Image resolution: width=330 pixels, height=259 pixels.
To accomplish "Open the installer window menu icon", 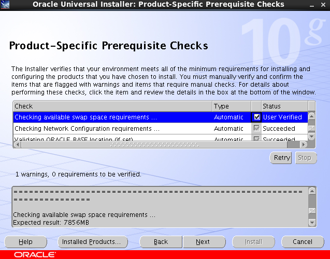I will pos(5,5).
